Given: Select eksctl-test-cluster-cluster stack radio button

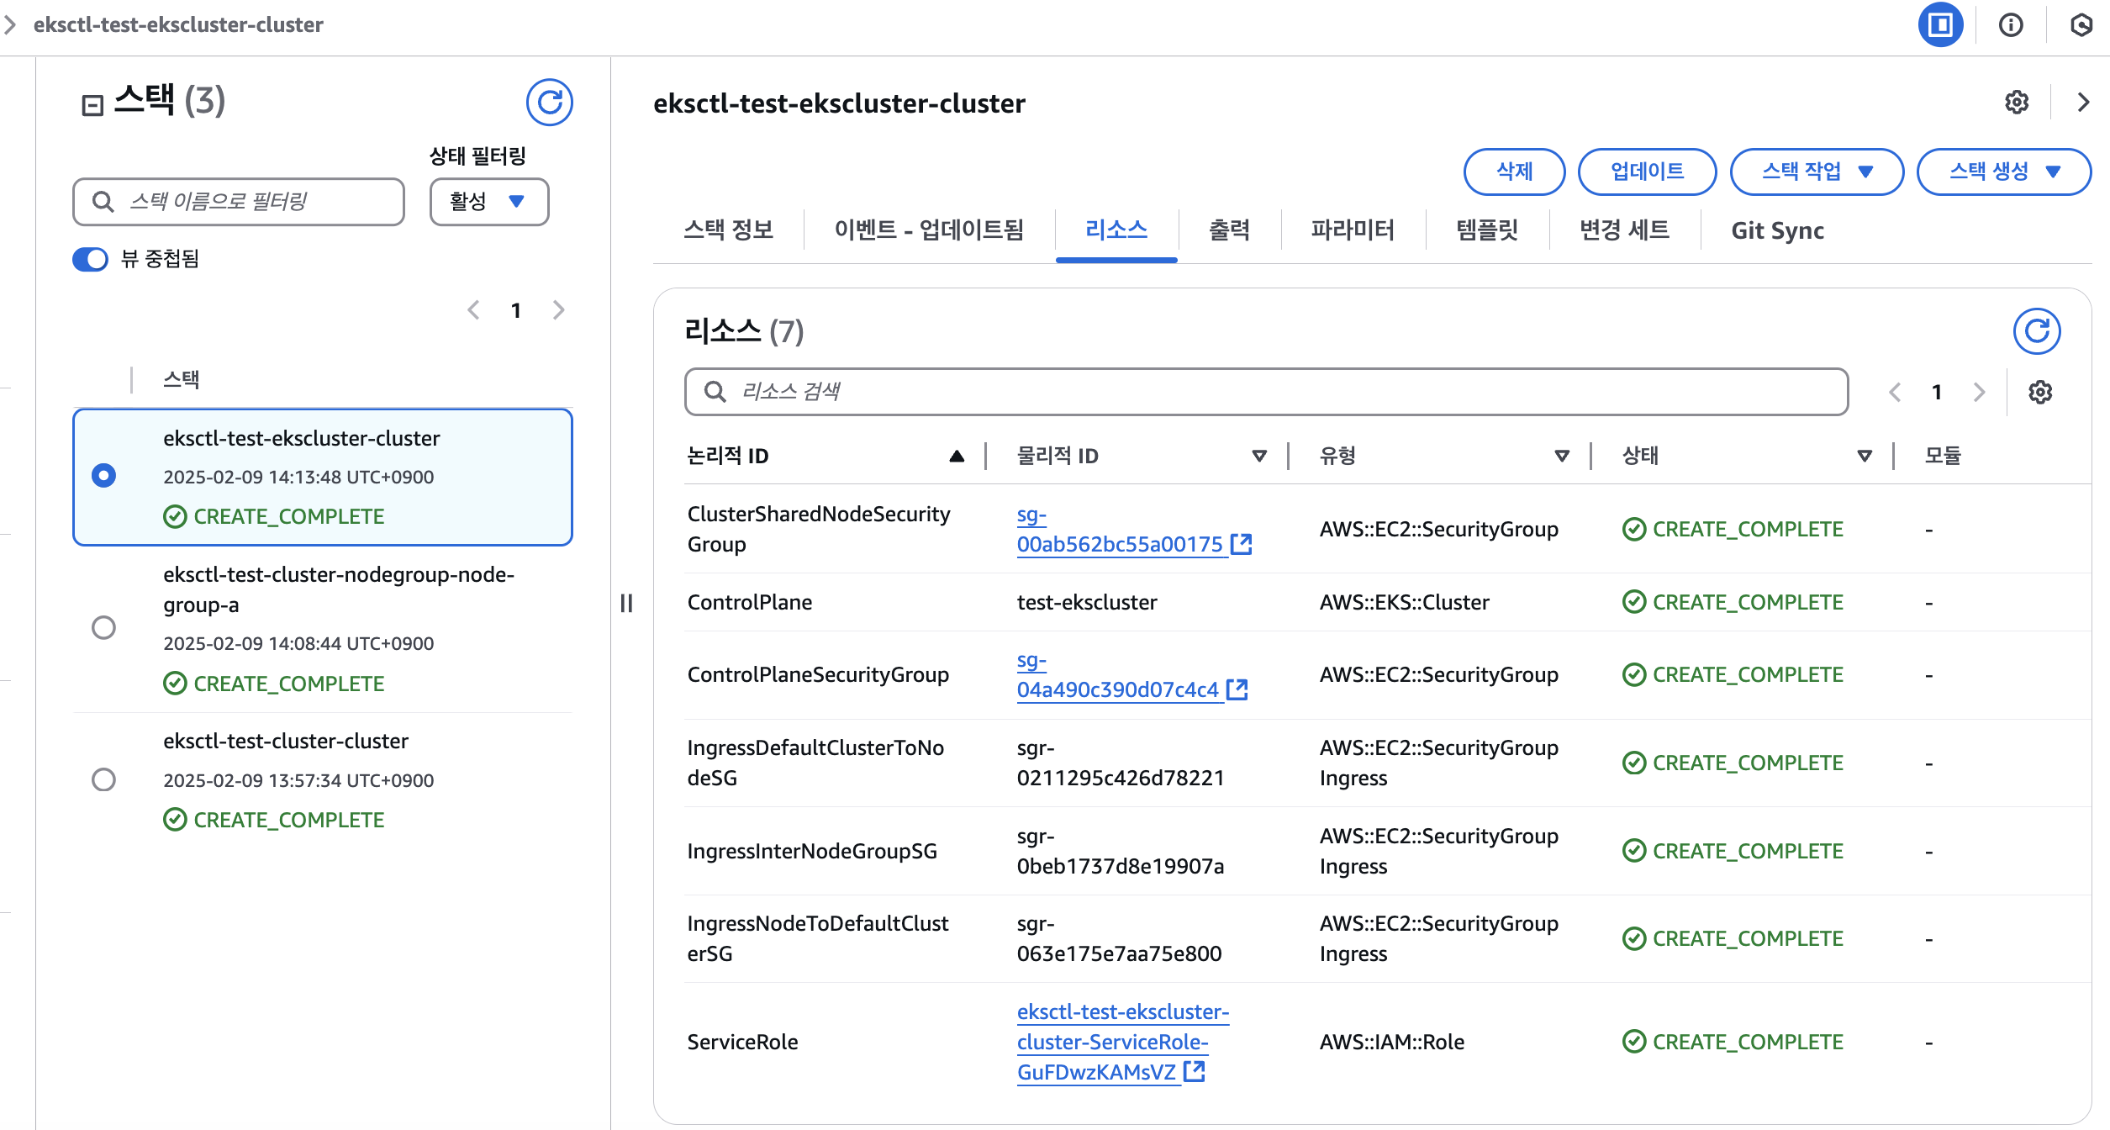Looking at the screenshot, I should tap(103, 779).
